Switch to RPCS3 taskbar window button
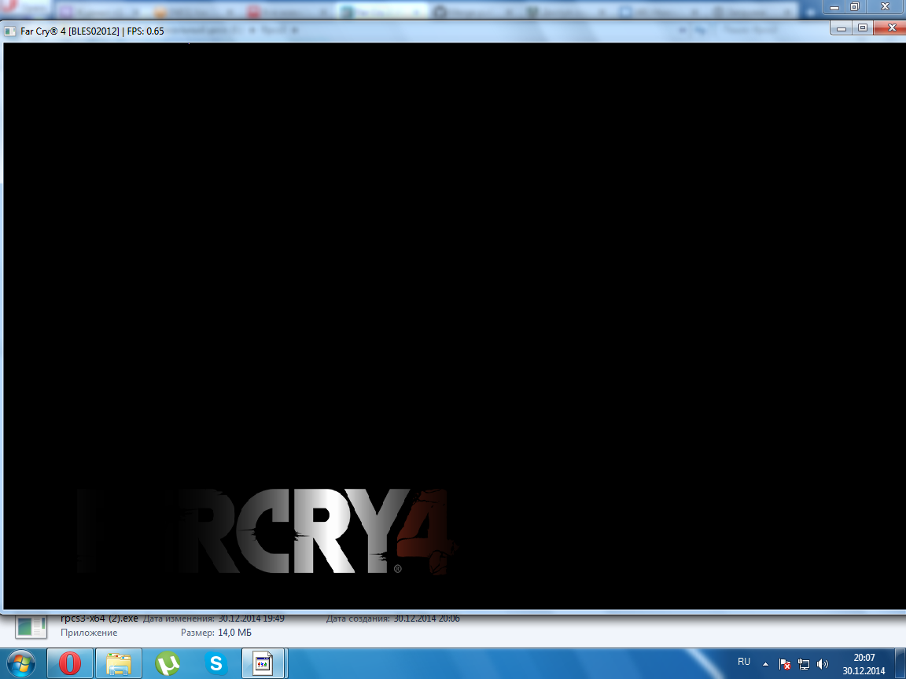 (x=263, y=663)
